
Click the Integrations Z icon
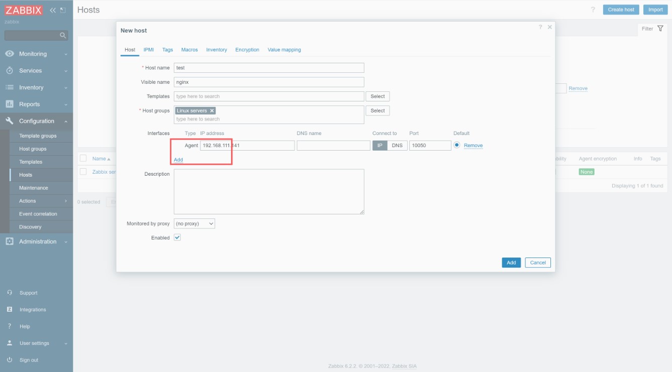click(10, 310)
